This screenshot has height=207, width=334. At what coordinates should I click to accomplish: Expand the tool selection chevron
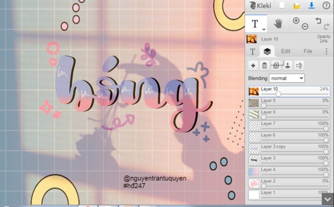click(264, 29)
